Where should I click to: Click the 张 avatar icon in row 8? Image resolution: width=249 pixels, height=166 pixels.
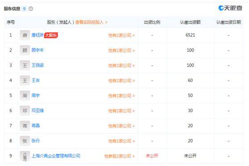[x=25, y=141]
